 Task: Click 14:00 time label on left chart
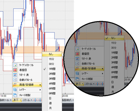(x=3, y=96)
